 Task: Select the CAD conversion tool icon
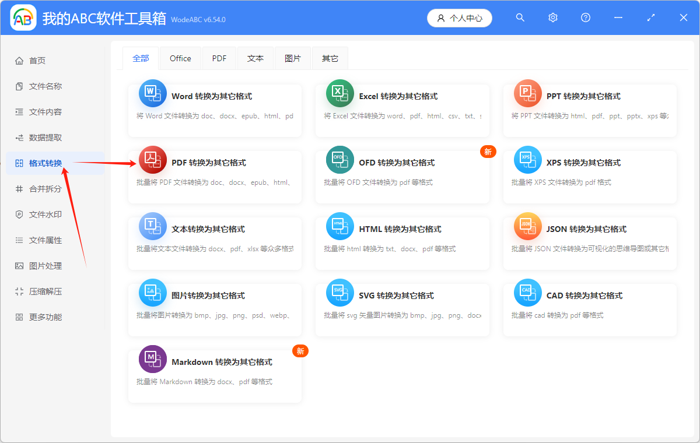528,293
